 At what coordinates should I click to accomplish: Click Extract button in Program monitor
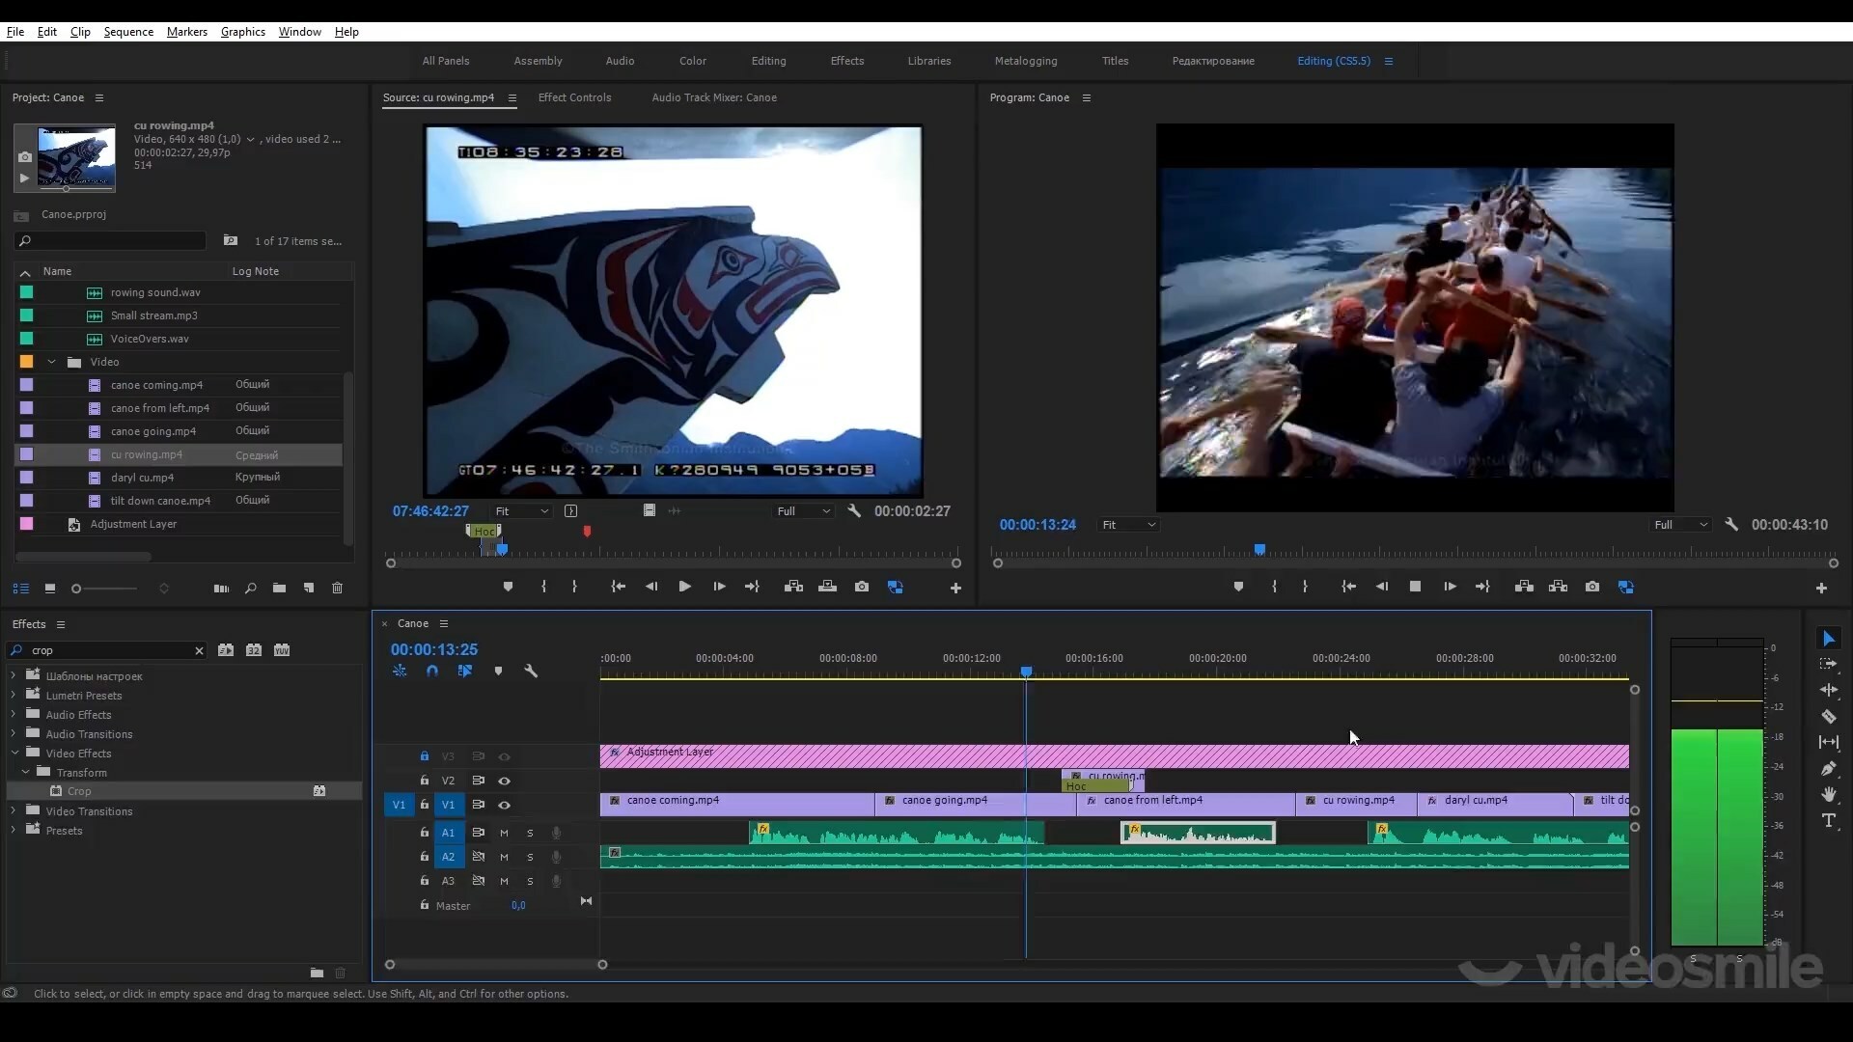coord(1558,587)
